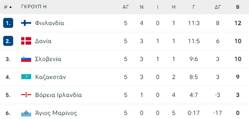Open the Φινλανδία team link

[50, 23]
